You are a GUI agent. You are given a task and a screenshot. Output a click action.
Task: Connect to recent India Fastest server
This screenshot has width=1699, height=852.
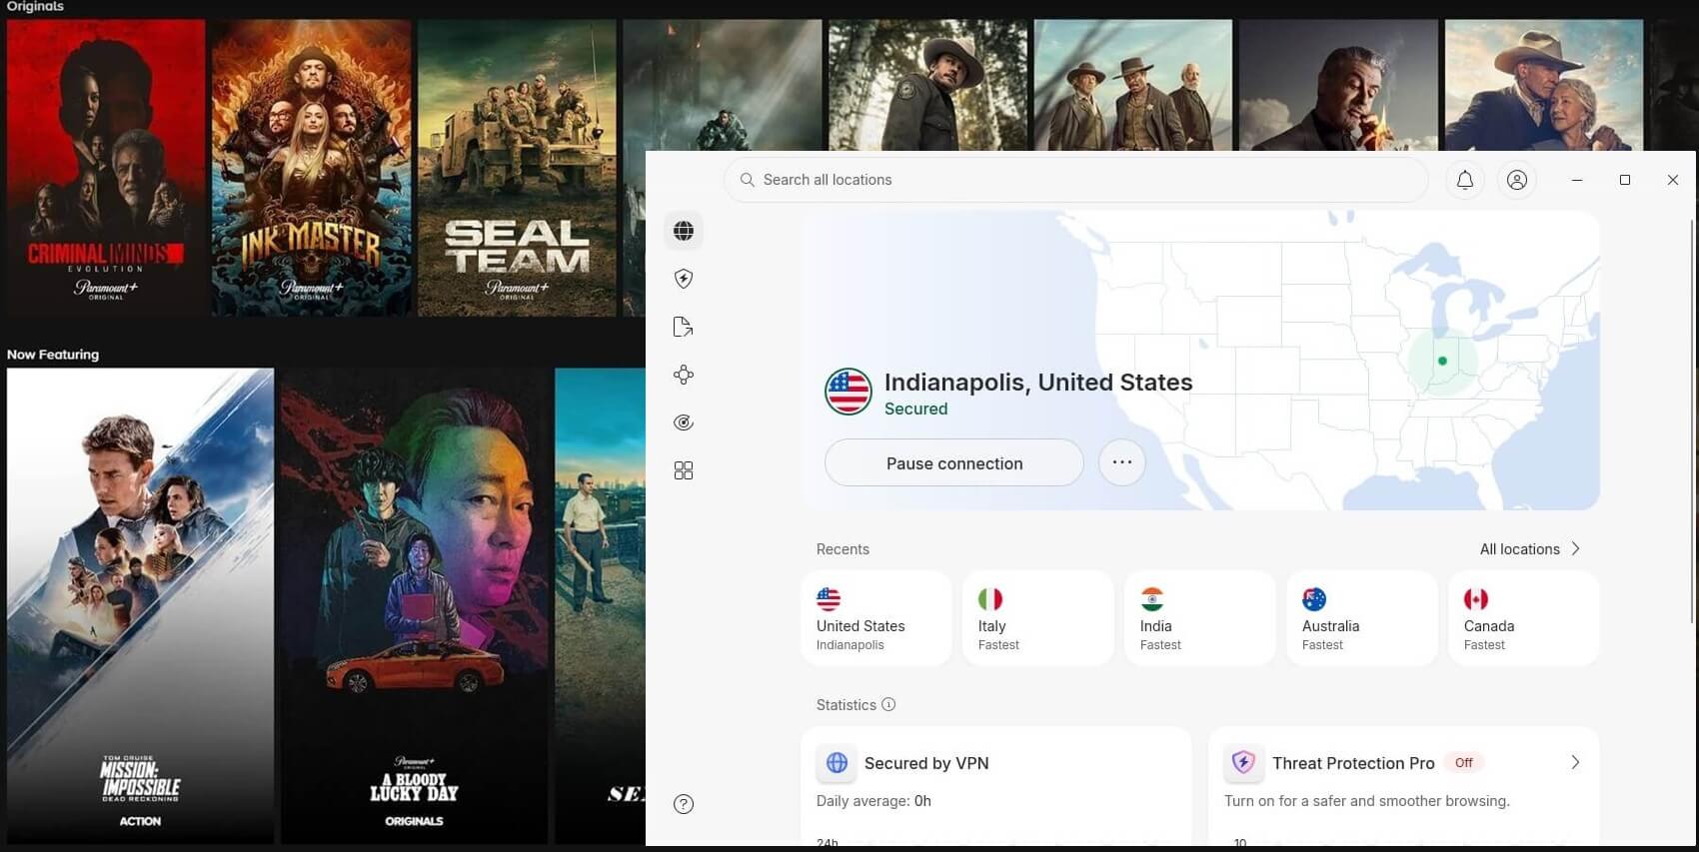point(1200,618)
